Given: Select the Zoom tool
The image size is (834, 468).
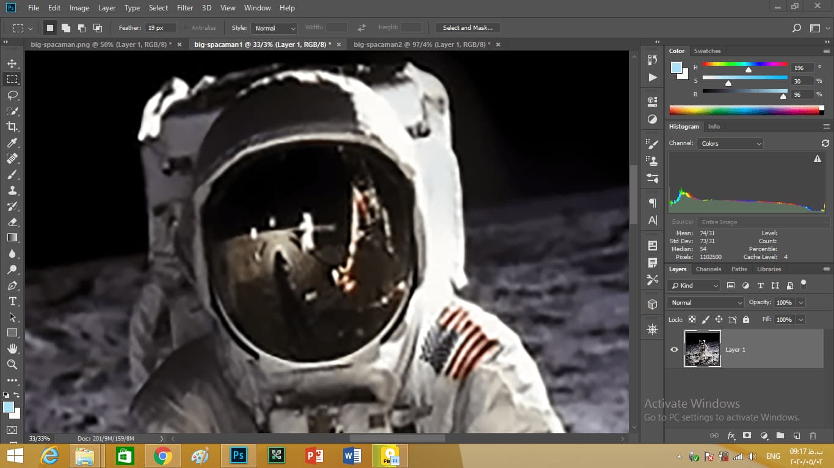Looking at the screenshot, I should tap(12, 364).
